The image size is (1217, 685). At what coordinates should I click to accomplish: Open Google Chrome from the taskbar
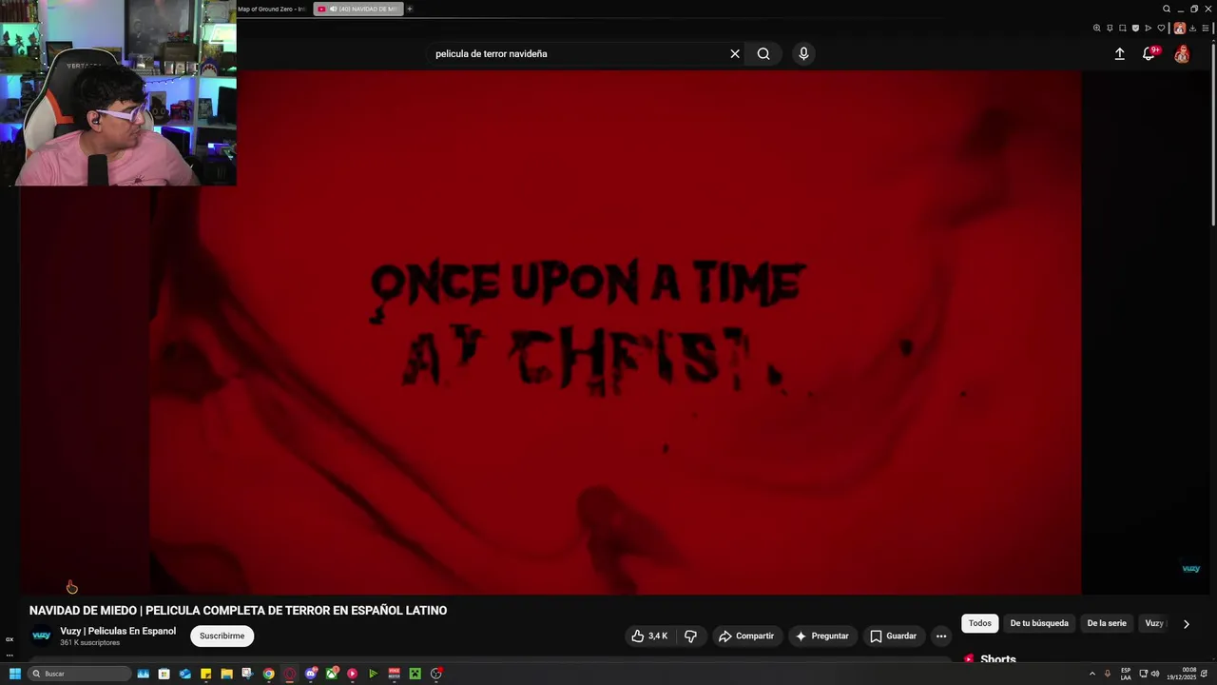[x=268, y=674]
